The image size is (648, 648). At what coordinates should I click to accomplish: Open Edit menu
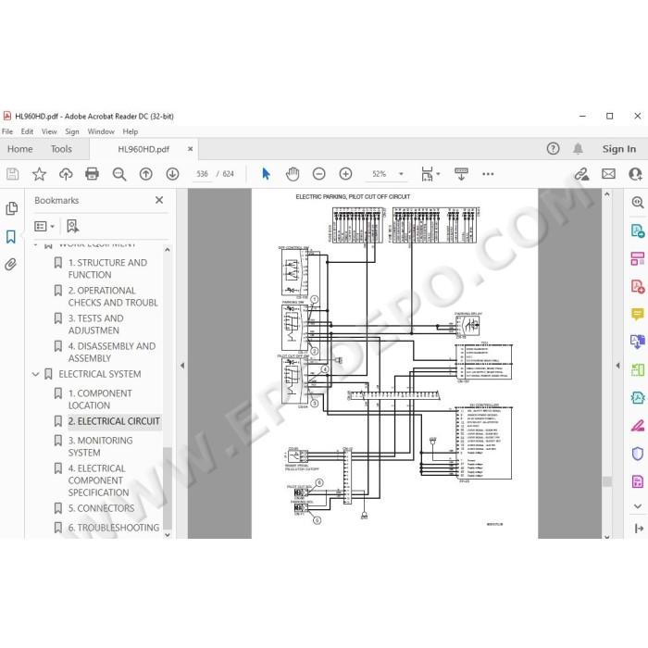point(27,131)
